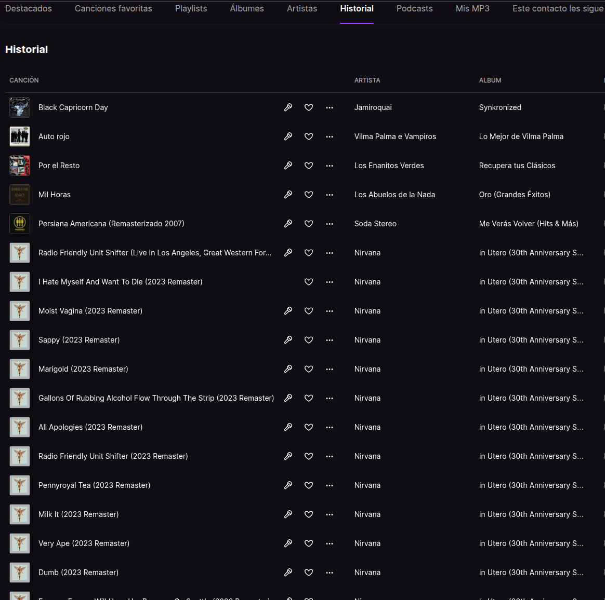Open lyrics for Marigold (2023 Remaster)

click(x=288, y=369)
